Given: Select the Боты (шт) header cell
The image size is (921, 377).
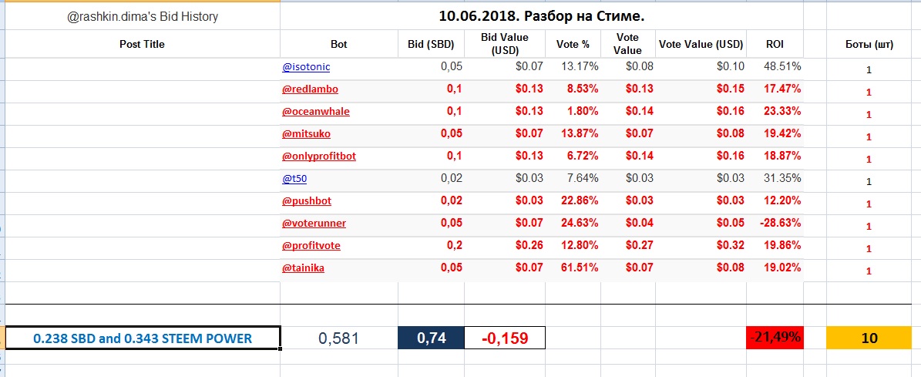Looking at the screenshot, I should pos(869,44).
